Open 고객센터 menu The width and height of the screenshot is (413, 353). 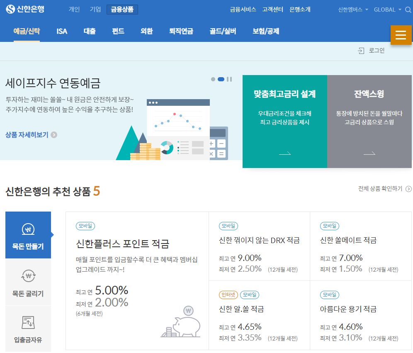(x=272, y=10)
